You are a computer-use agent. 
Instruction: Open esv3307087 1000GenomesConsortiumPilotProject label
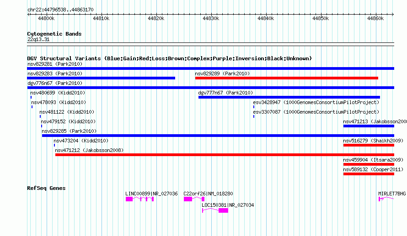(x=316, y=112)
